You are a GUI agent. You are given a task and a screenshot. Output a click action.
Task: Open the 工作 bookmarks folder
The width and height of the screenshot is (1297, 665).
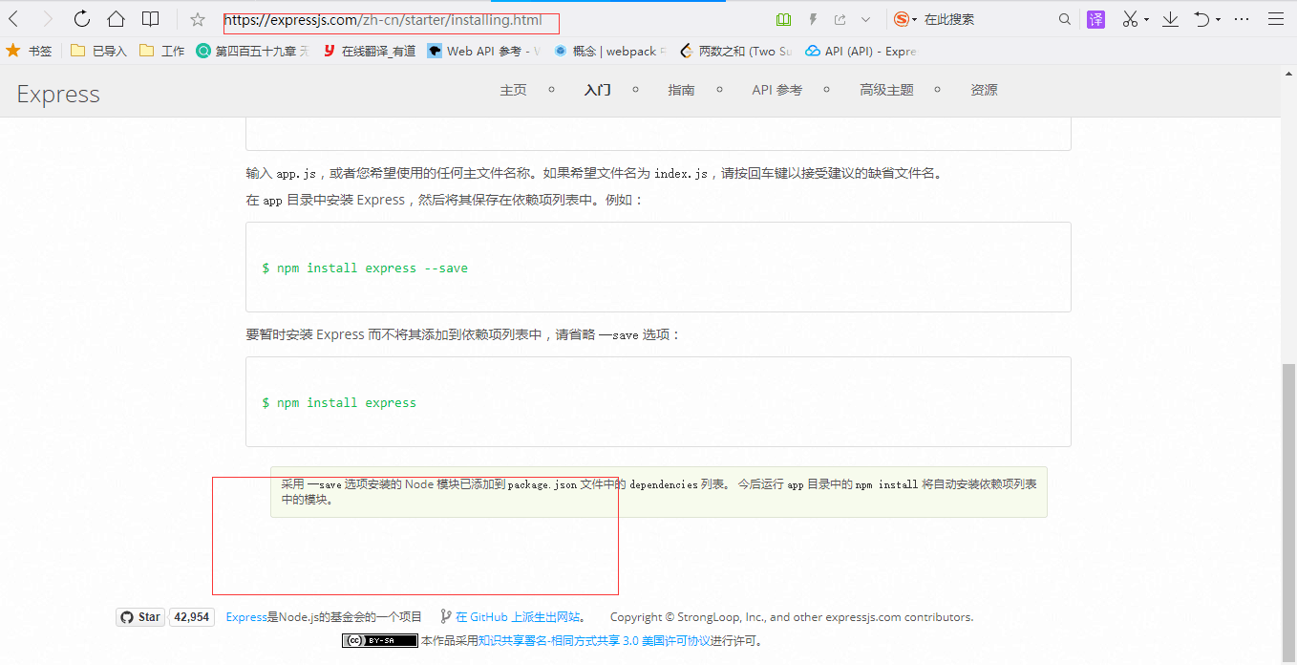[161, 51]
